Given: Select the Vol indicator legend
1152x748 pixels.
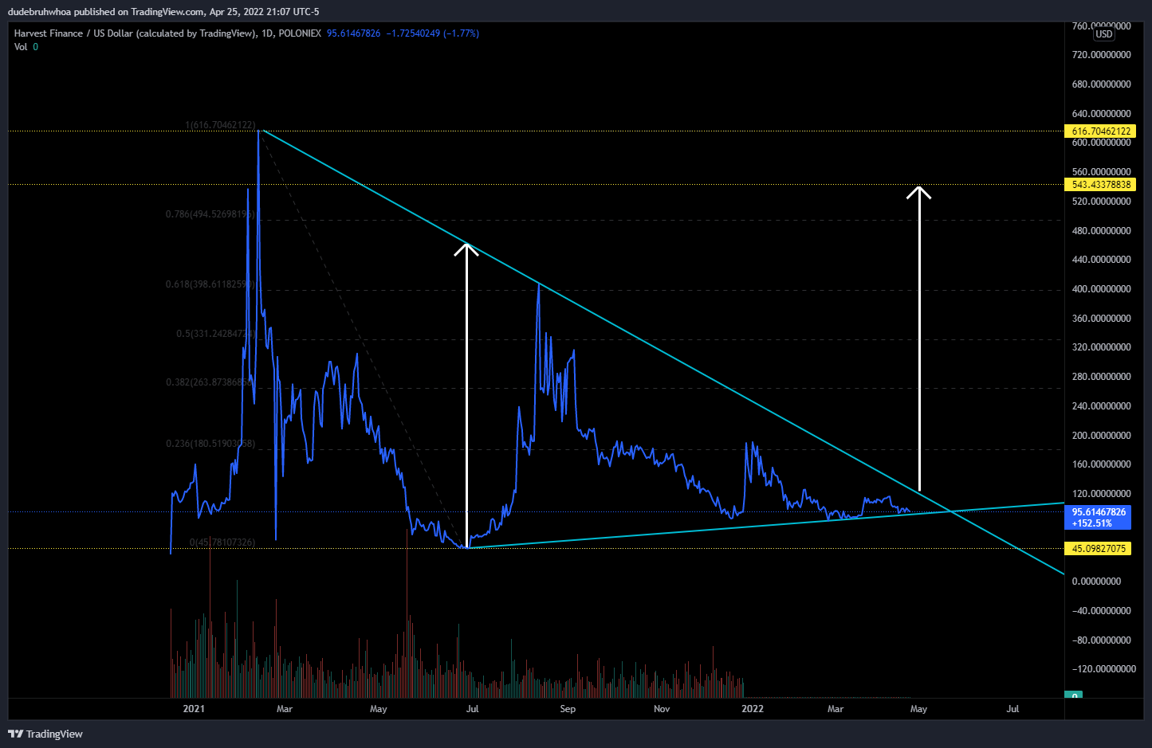Looking at the screenshot, I should tap(26, 47).
